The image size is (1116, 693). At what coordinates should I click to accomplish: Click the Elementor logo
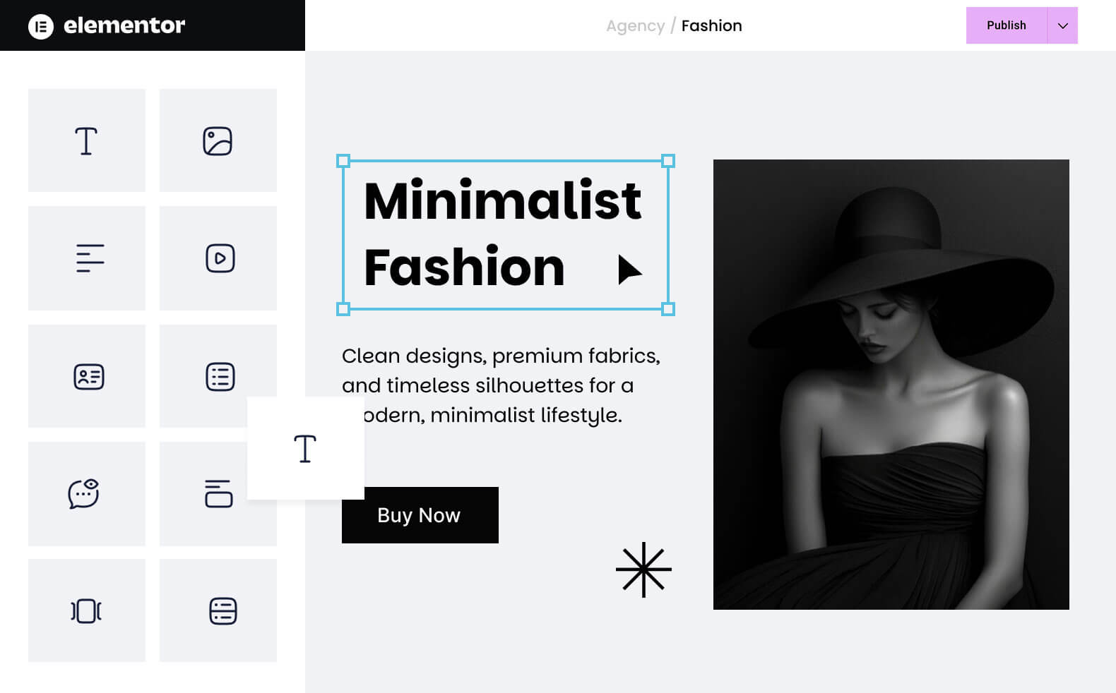click(107, 26)
